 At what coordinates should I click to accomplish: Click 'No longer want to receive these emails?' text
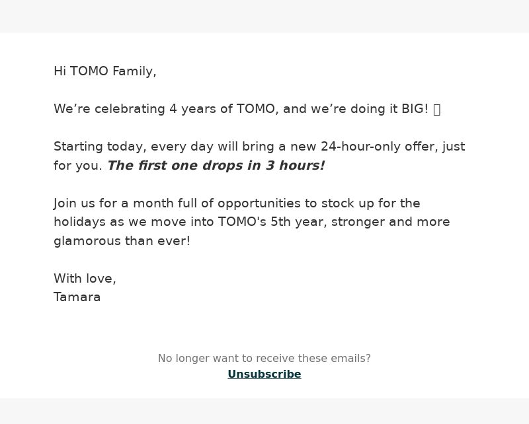[x=264, y=358]
